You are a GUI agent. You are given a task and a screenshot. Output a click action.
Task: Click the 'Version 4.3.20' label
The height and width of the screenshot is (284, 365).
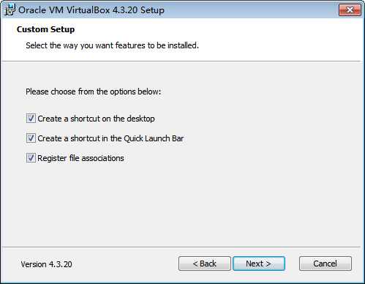(46, 264)
